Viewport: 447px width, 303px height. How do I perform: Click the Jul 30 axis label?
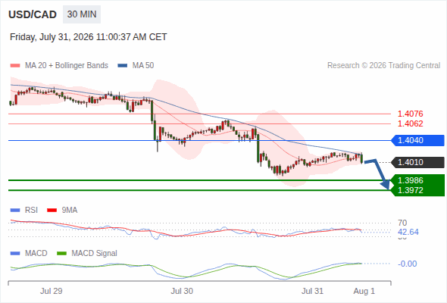182,291
